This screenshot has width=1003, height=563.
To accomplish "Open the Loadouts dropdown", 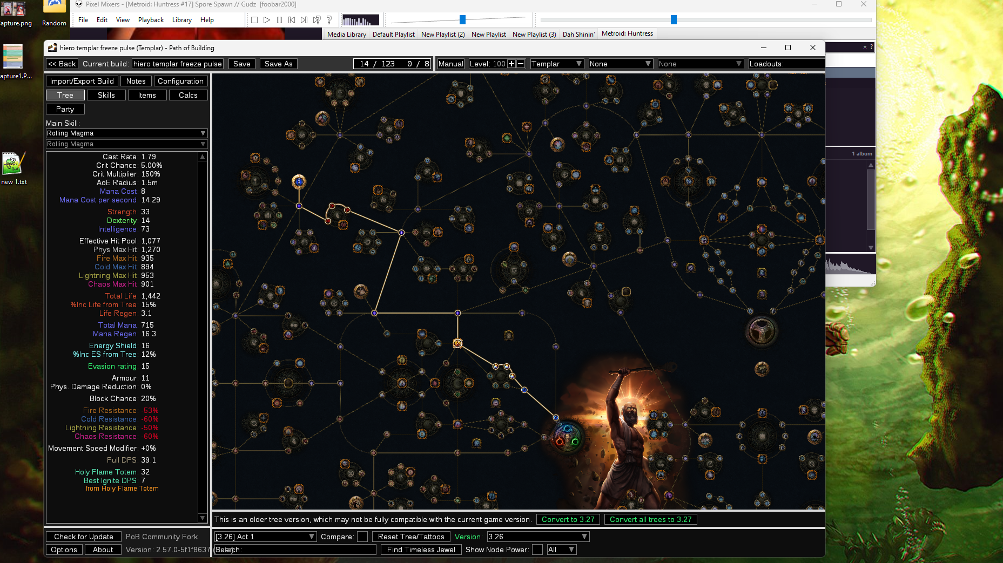I will coord(786,64).
